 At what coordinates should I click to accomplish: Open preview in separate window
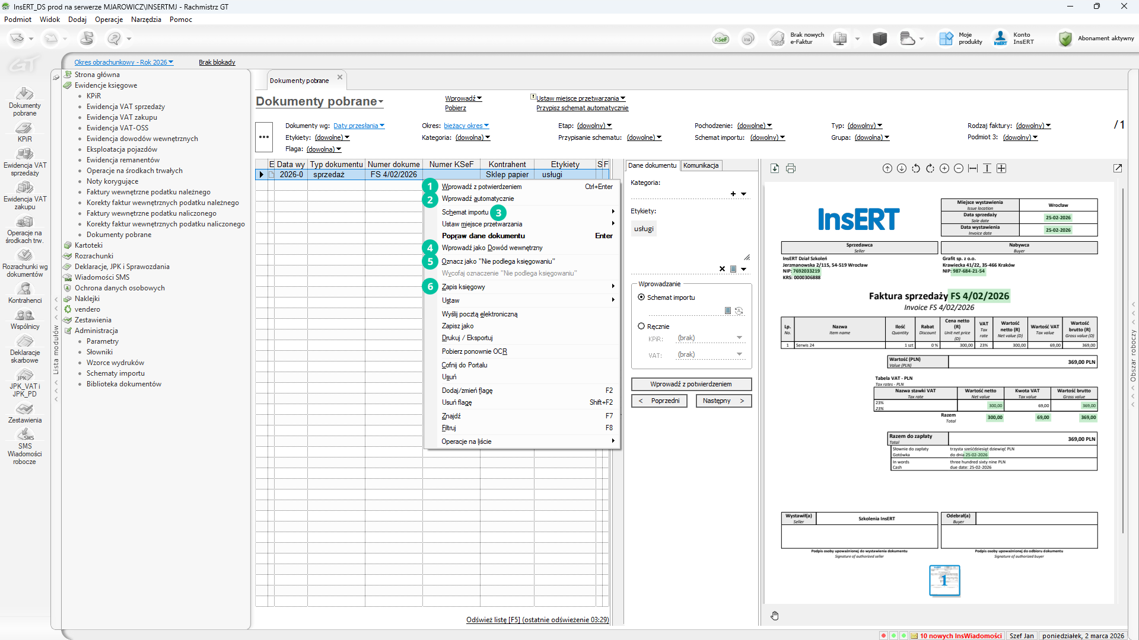pos(1118,169)
